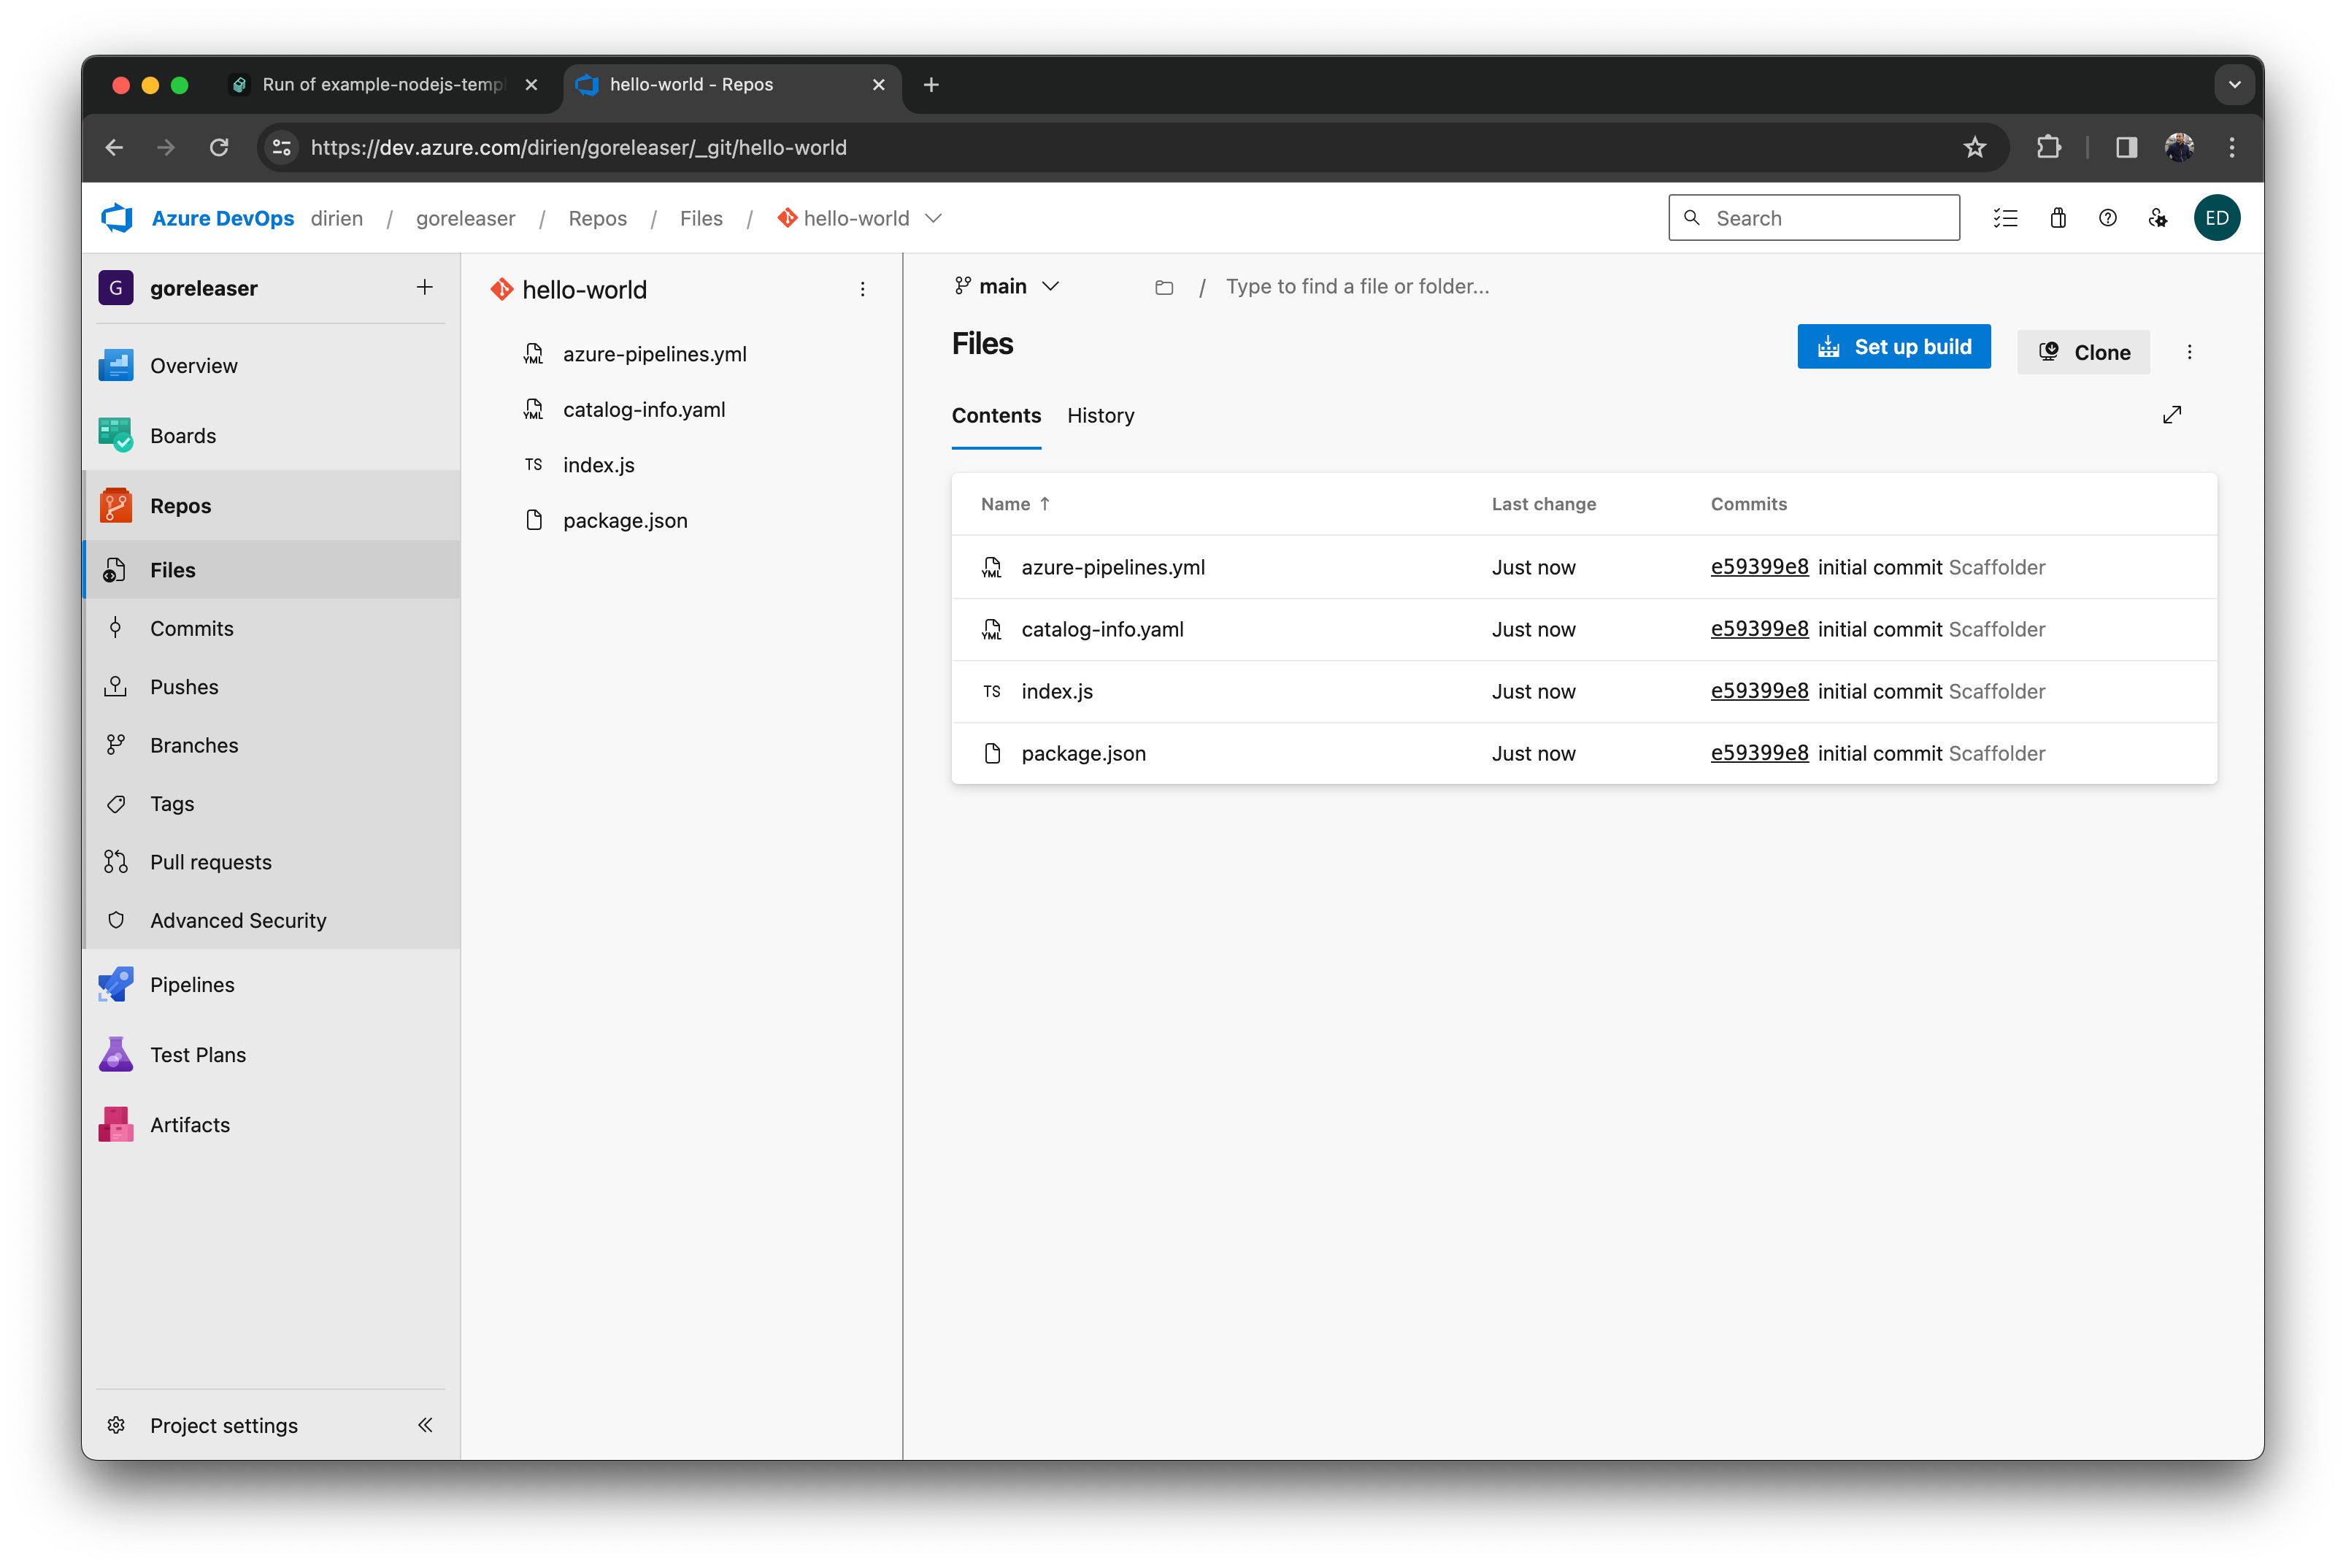Add new item with plus next to goreleaser
The image size is (2346, 1568).
[425, 288]
